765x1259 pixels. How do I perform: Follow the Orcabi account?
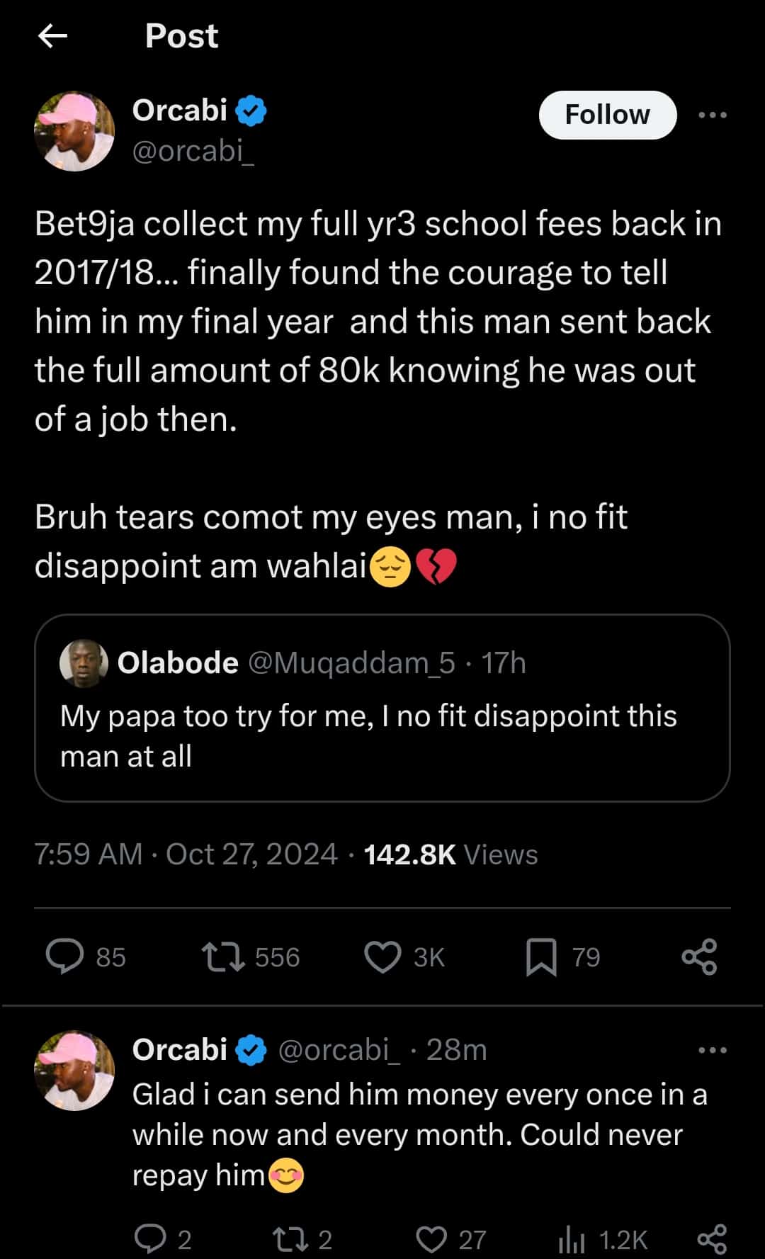pos(607,115)
